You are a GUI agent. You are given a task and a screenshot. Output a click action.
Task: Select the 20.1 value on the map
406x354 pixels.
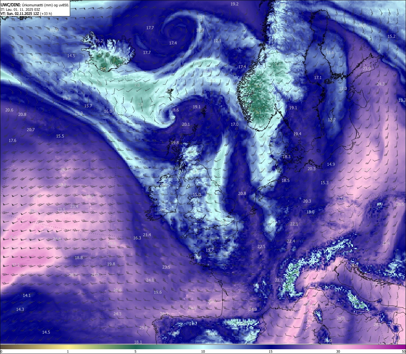(x=186, y=124)
